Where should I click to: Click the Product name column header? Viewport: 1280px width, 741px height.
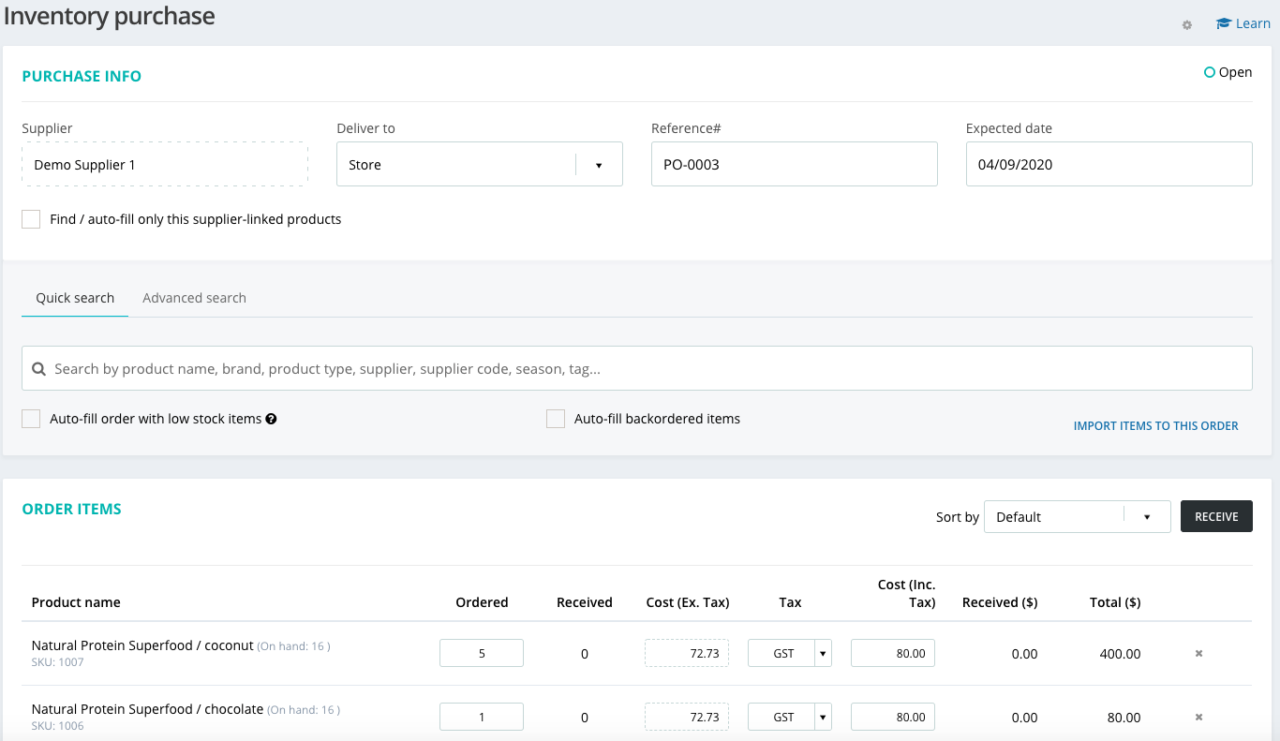point(76,602)
